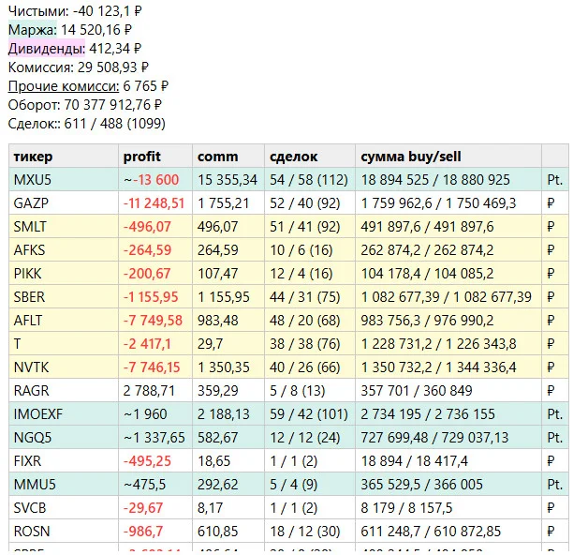Select the RAGR ticker cell
The image size is (573, 555).
click(x=64, y=390)
